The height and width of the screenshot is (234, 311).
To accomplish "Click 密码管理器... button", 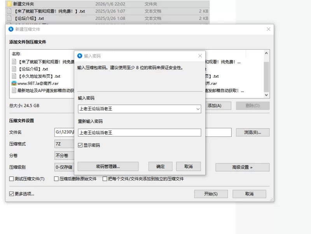I will point(108,166).
